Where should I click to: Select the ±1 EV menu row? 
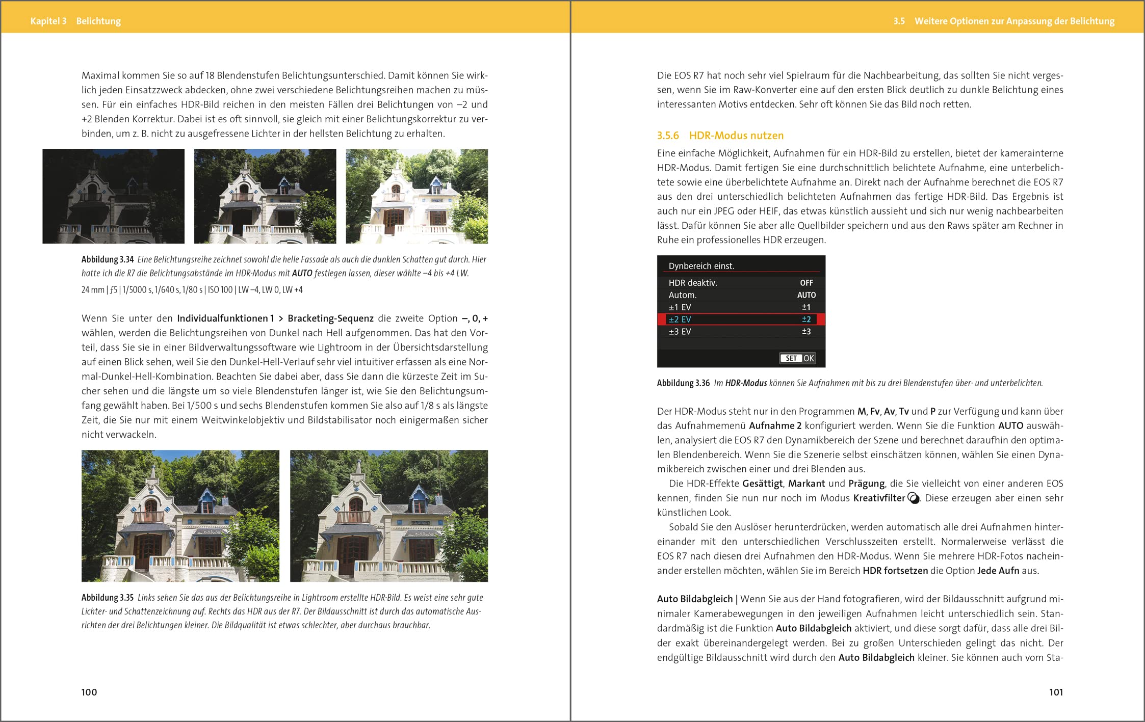pyautogui.click(x=742, y=307)
